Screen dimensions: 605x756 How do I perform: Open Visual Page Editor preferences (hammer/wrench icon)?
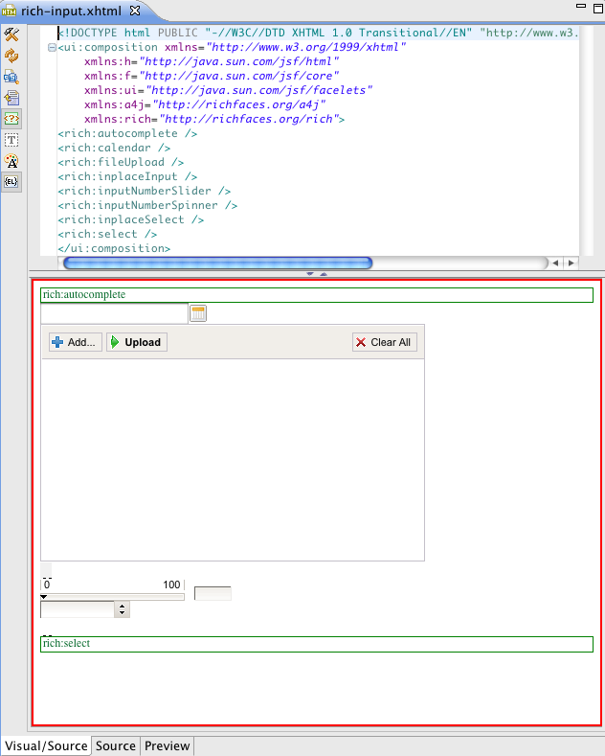[11, 34]
